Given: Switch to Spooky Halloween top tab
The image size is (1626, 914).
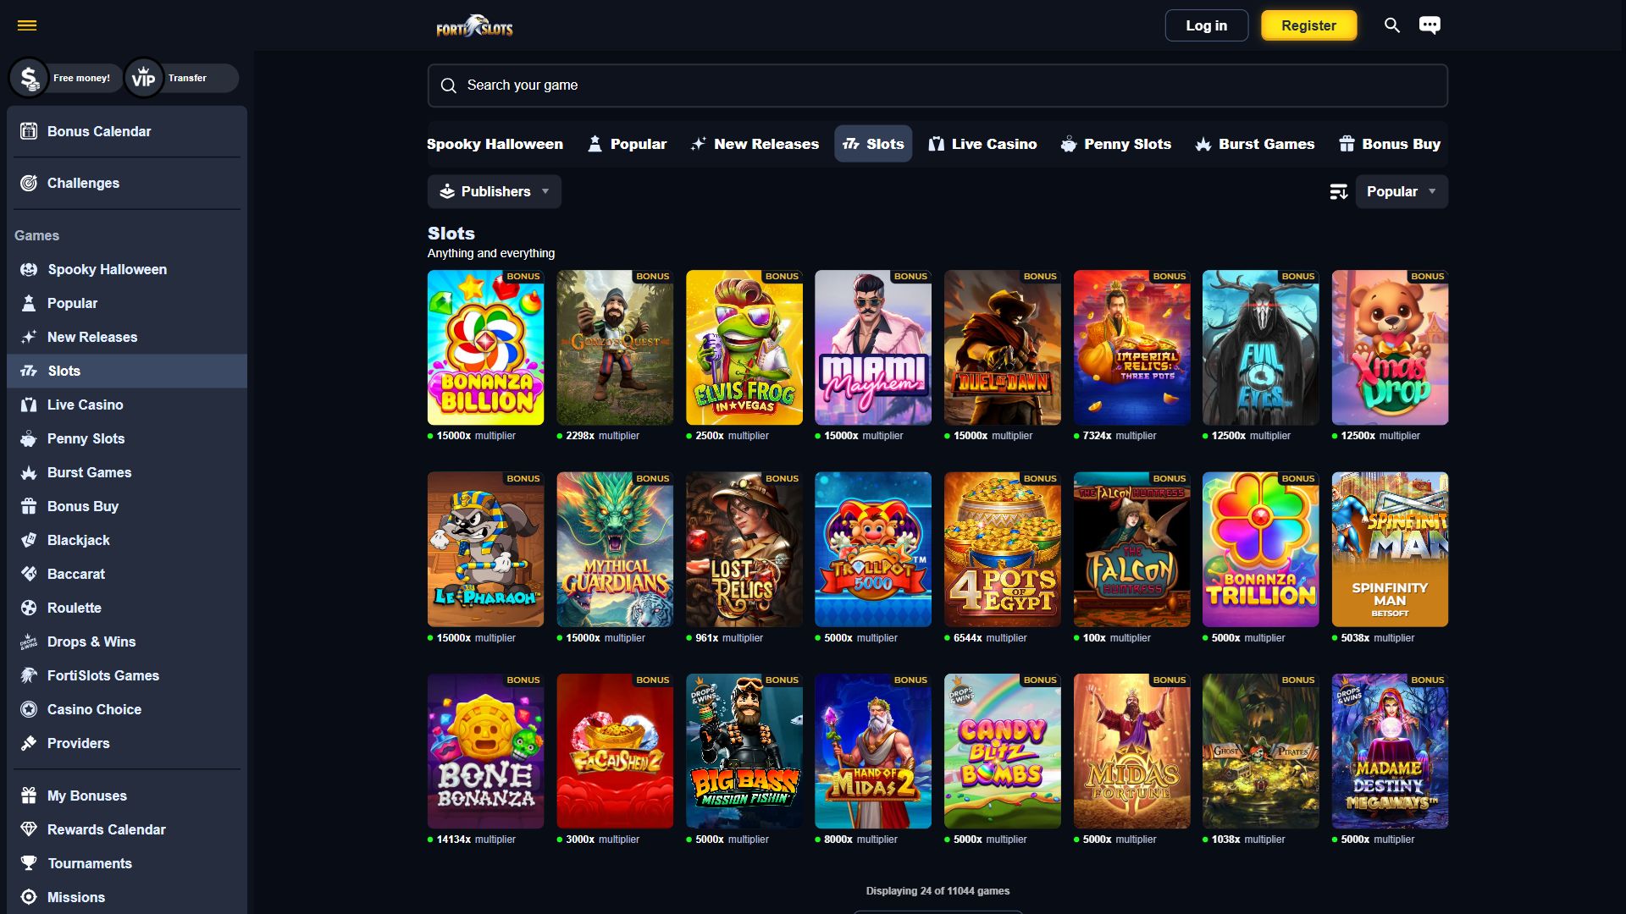Looking at the screenshot, I should (x=495, y=144).
